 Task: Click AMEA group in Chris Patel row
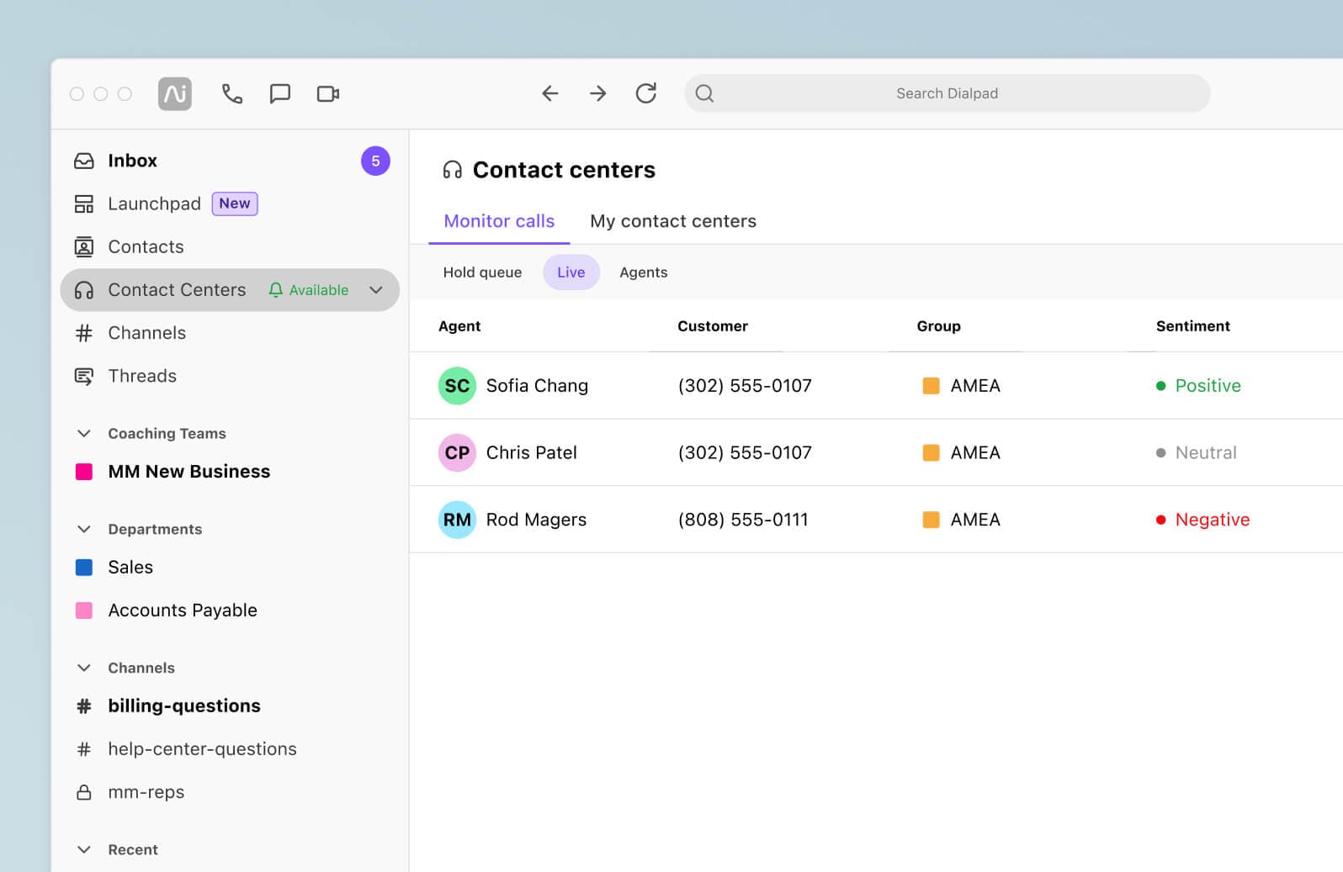pos(962,453)
